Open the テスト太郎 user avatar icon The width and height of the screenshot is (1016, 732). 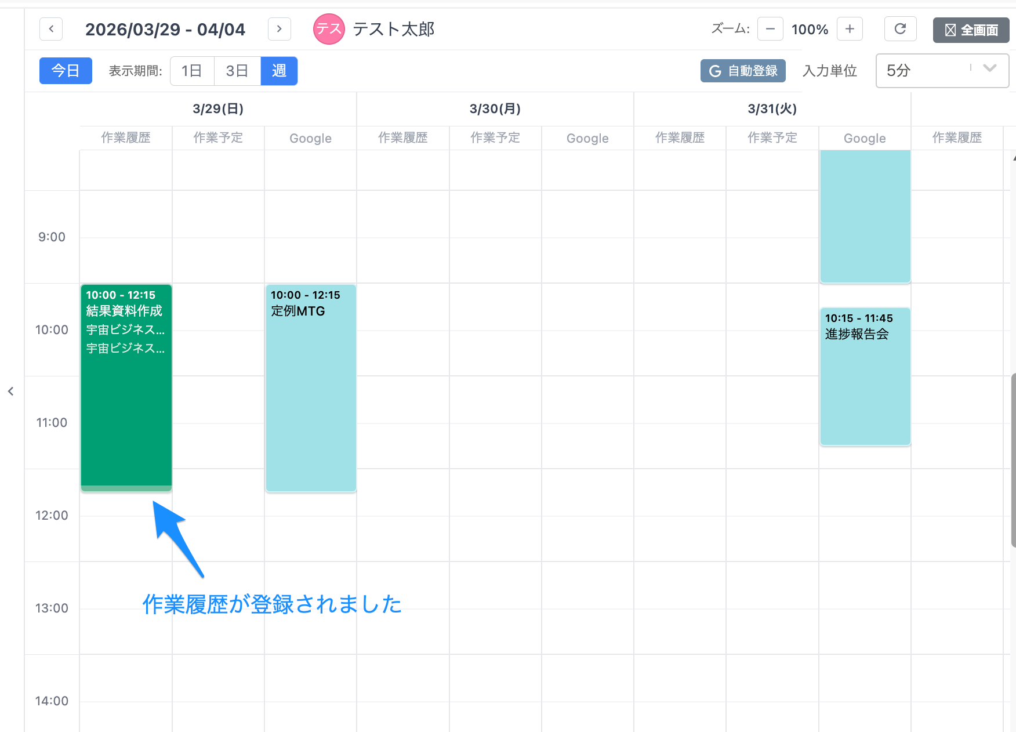328,28
